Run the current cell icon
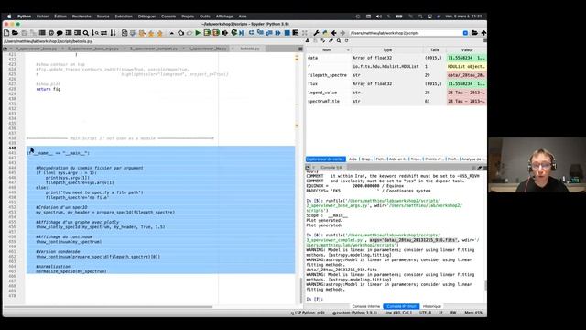Viewport: 586px width, 330px height. (207, 33)
